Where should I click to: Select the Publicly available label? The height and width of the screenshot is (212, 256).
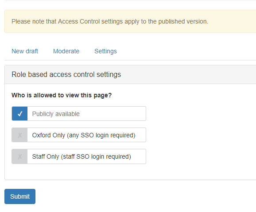click(x=56, y=114)
